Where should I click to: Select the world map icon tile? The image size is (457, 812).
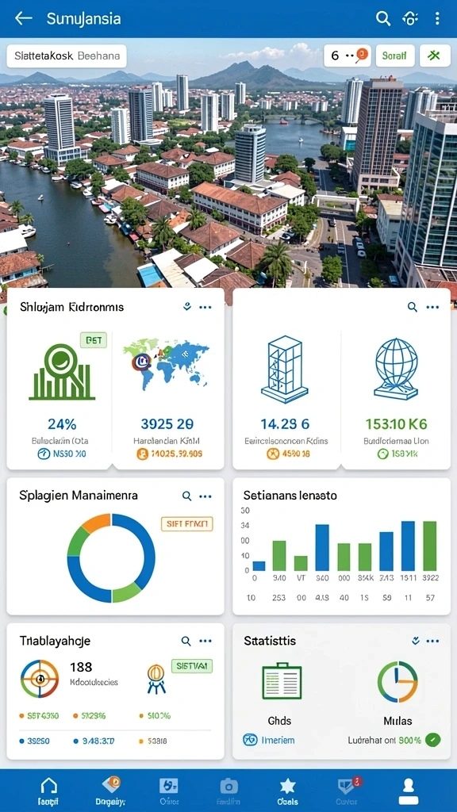point(167,365)
